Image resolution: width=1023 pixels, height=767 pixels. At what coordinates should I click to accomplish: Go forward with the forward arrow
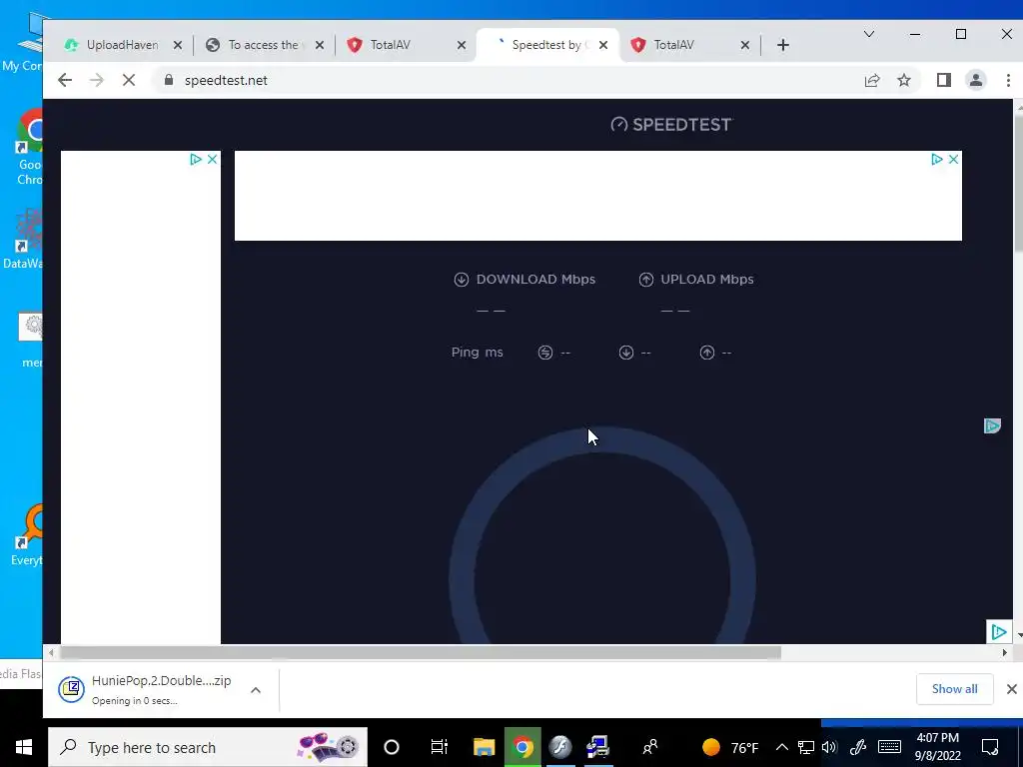coord(97,80)
